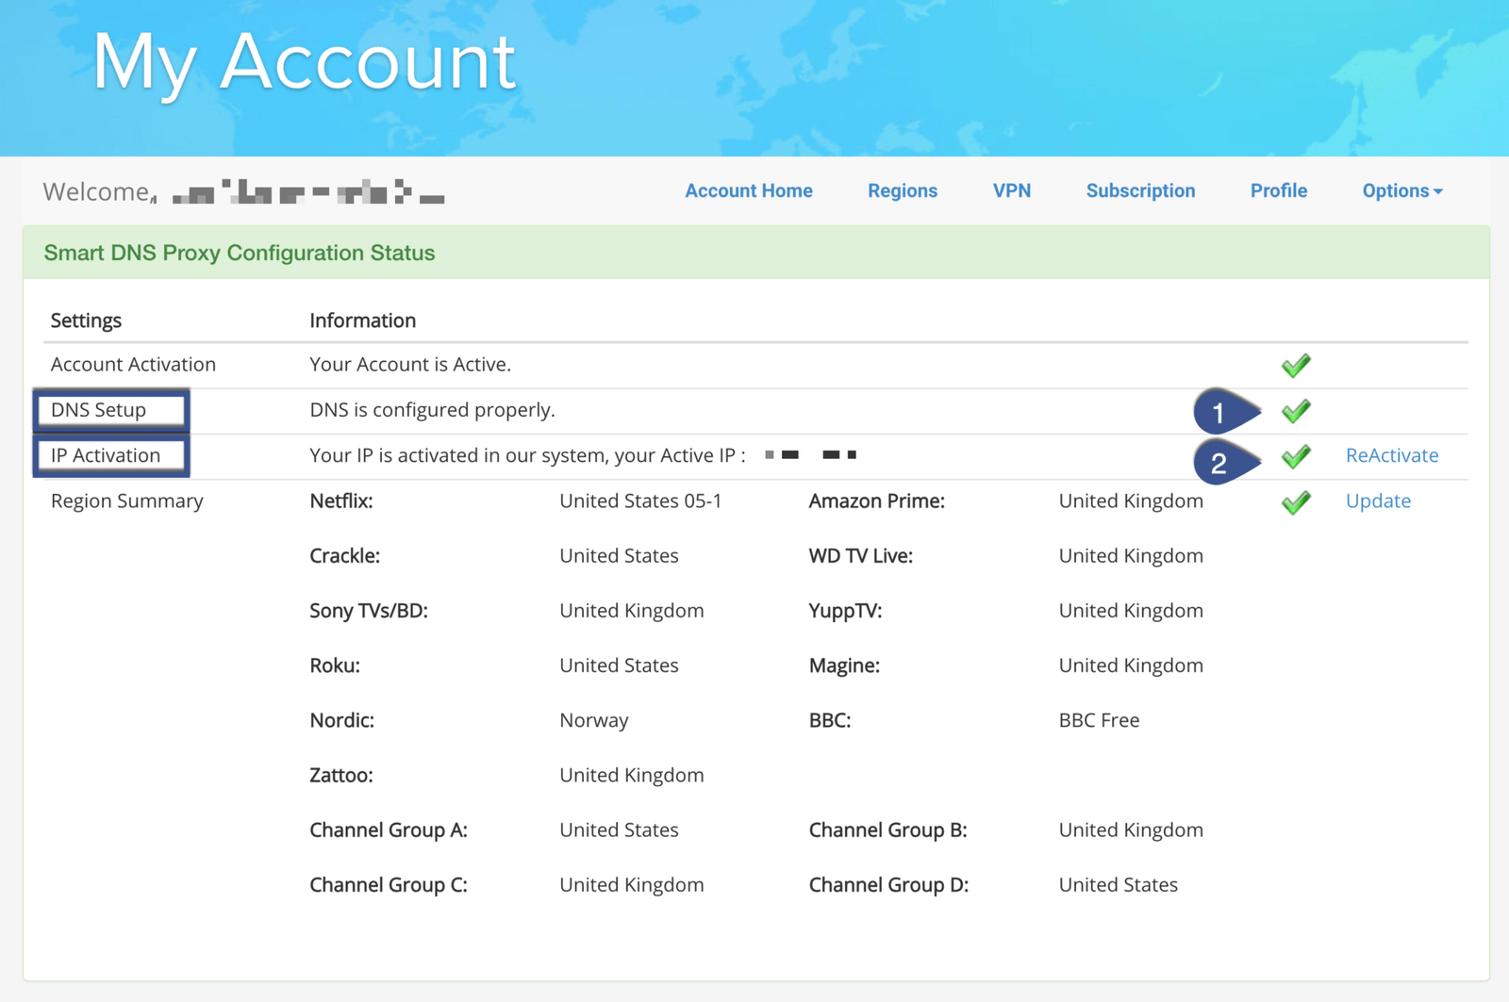Open the Profile page
The height and width of the screenshot is (1002, 1509).
[x=1278, y=191]
